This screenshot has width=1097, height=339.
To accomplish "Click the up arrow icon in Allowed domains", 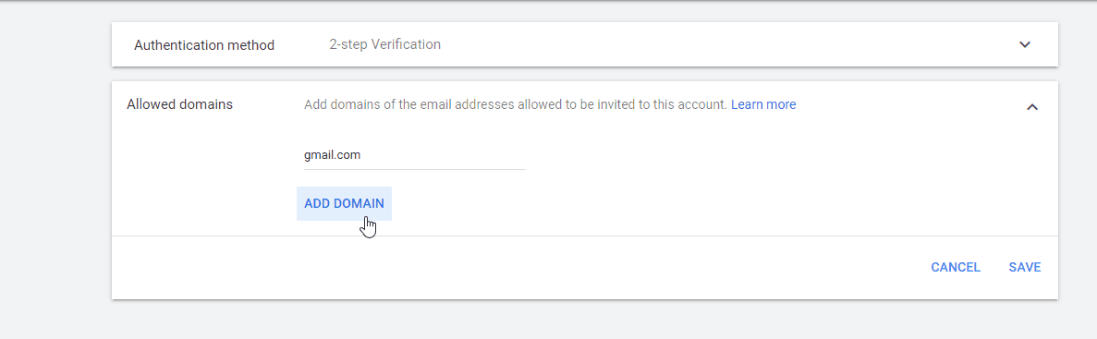I will tap(1032, 107).
